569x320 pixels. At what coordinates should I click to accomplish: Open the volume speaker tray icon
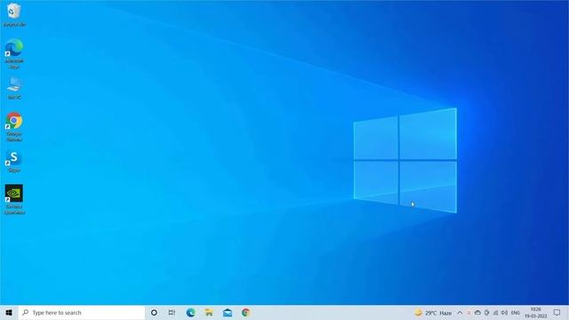[504, 313]
